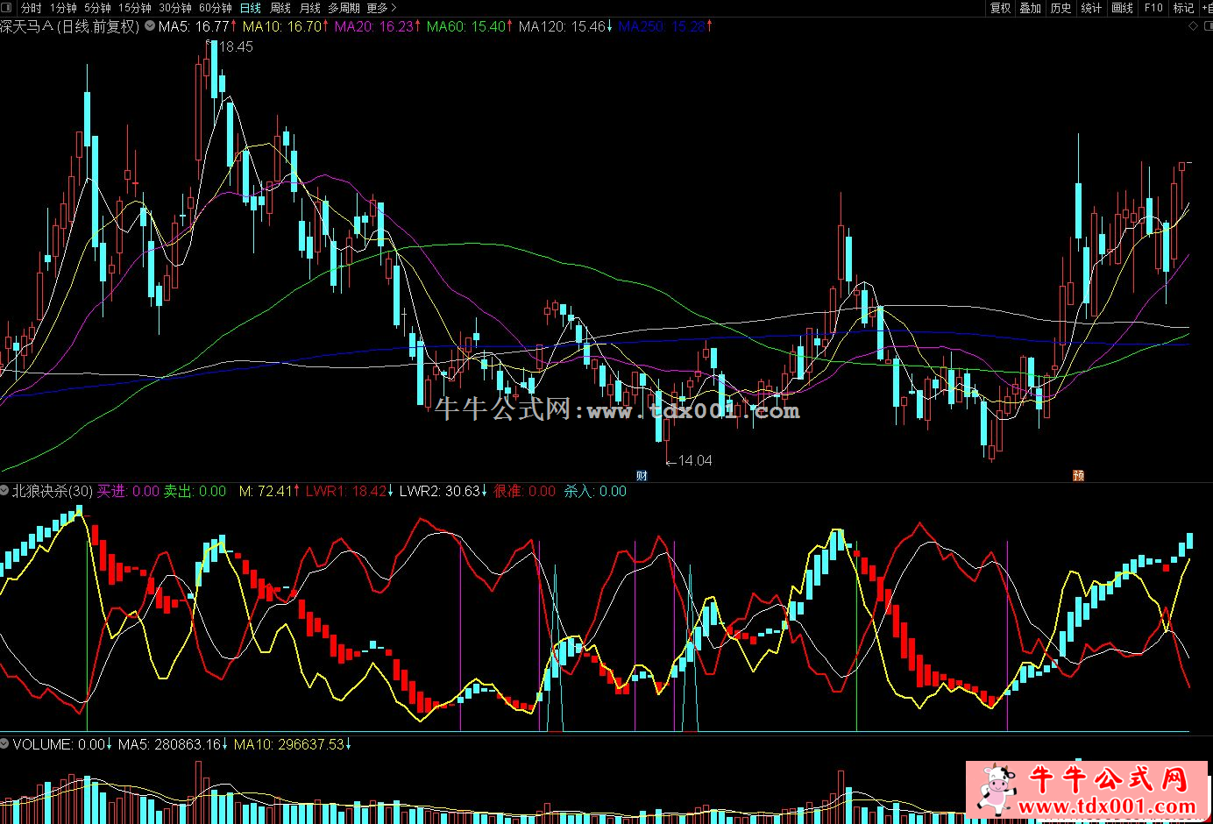Open the 统计 statistics button
Image resolution: width=1213 pixels, height=824 pixels.
[1091, 8]
